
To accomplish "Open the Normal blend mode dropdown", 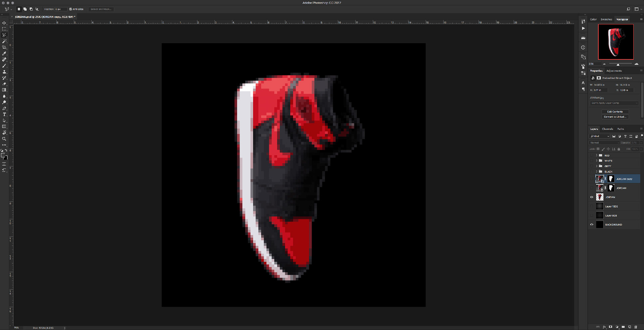I will pos(604,143).
